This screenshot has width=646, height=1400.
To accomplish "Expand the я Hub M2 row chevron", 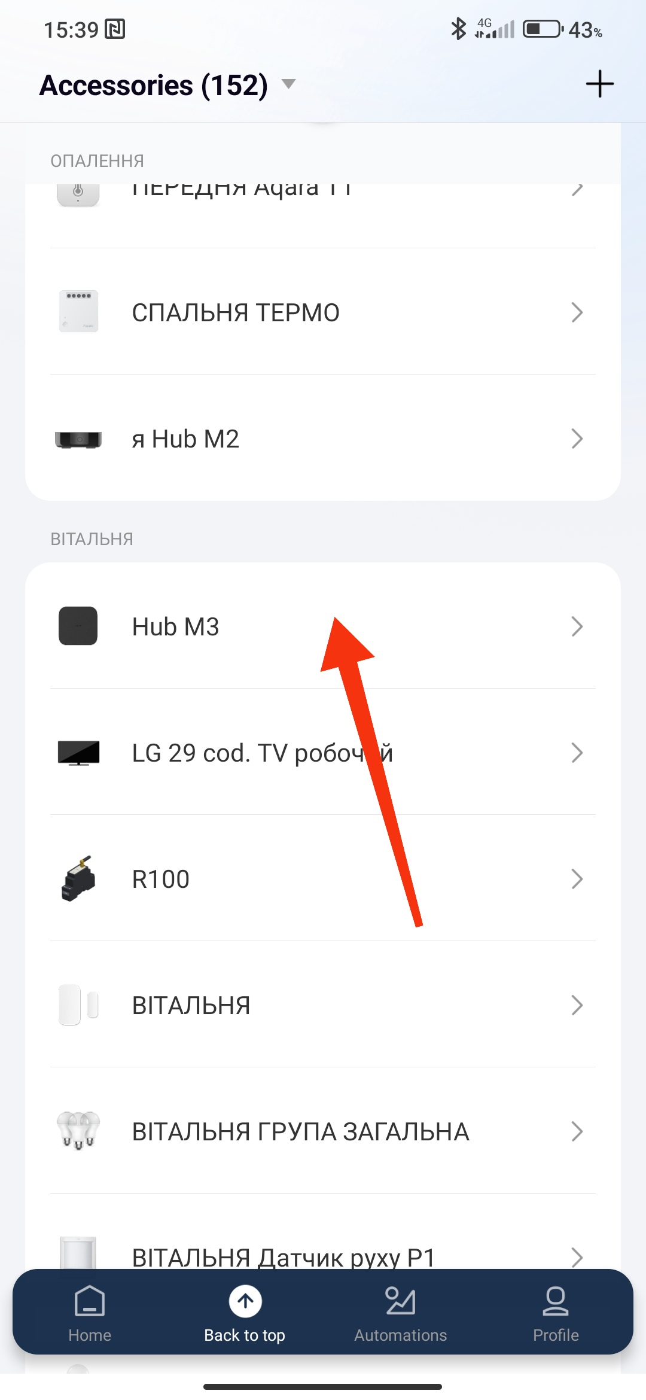I will pos(577,439).
